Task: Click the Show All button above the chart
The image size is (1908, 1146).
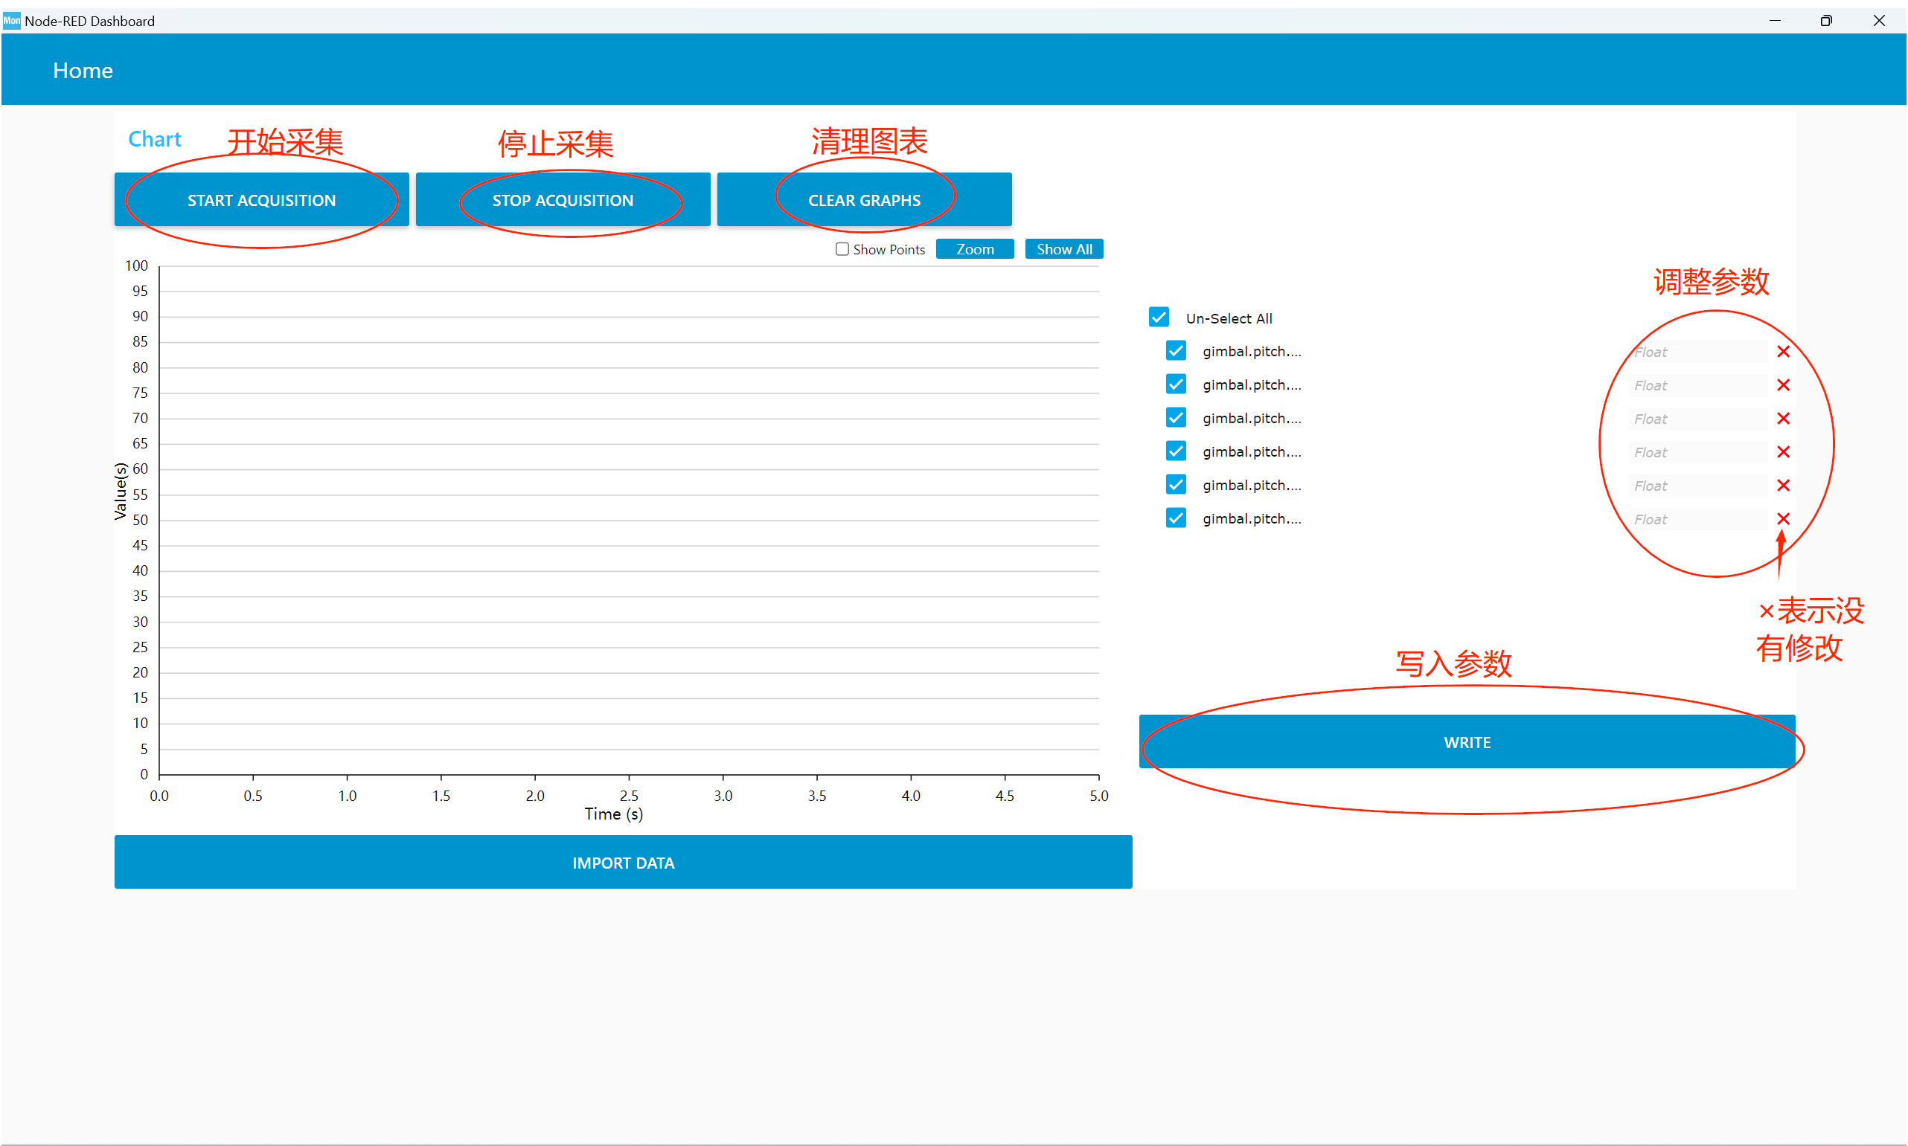Action: (1063, 248)
